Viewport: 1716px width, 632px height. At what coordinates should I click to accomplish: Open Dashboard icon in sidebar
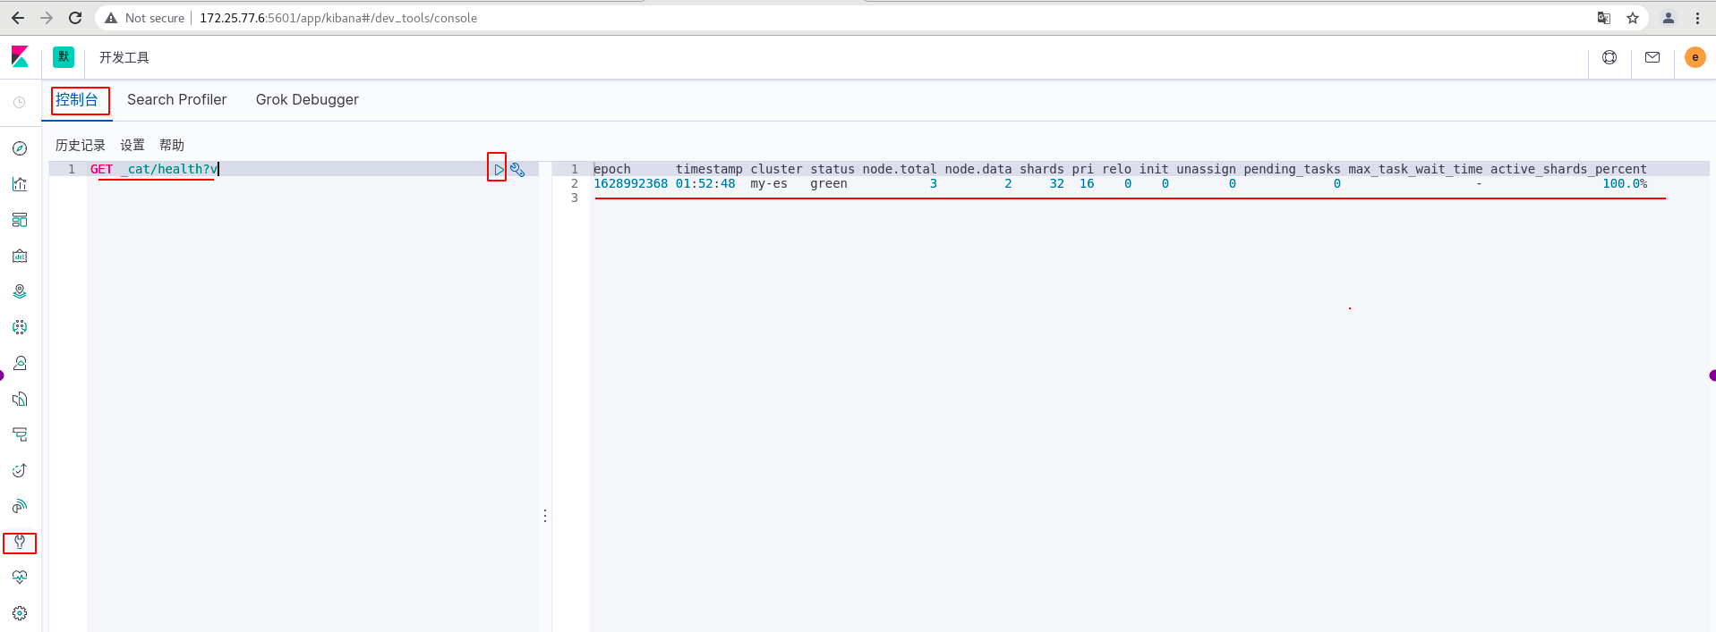(20, 220)
